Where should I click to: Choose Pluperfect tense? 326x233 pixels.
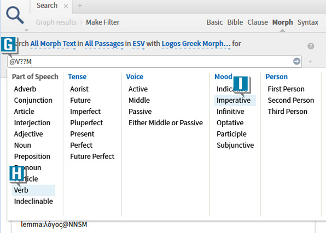[x=86, y=123]
